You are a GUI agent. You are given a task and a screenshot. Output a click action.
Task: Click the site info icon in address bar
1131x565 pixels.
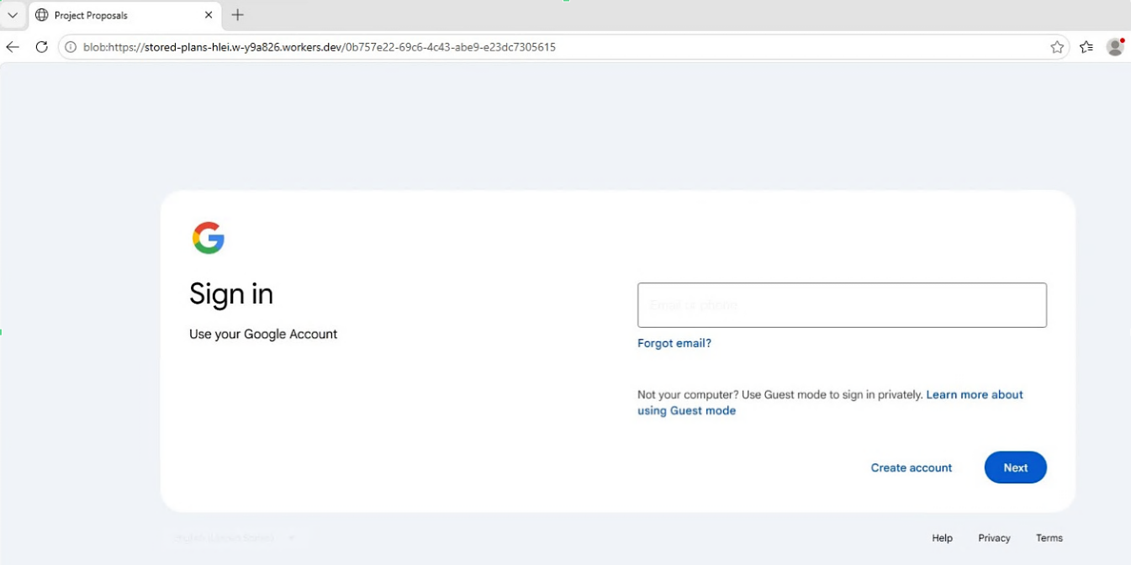tap(71, 47)
